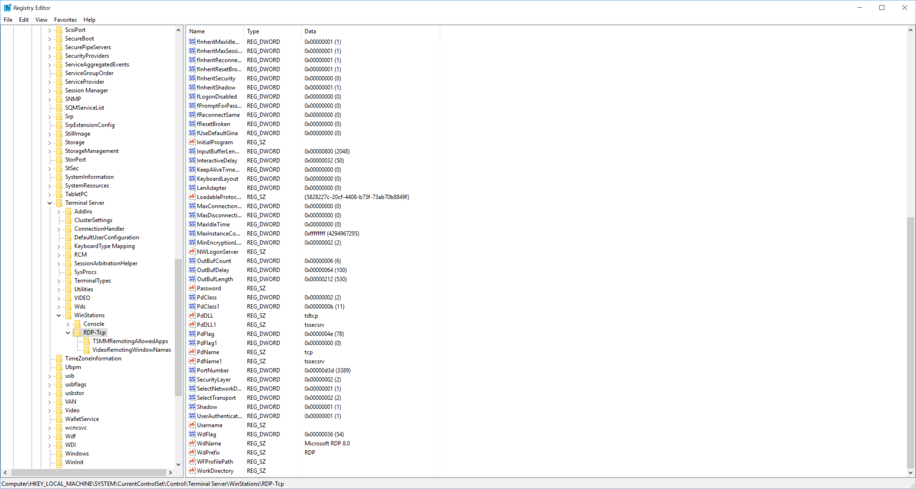Click tree pane right scroll arrow
916x489 pixels.
tap(170, 472)
